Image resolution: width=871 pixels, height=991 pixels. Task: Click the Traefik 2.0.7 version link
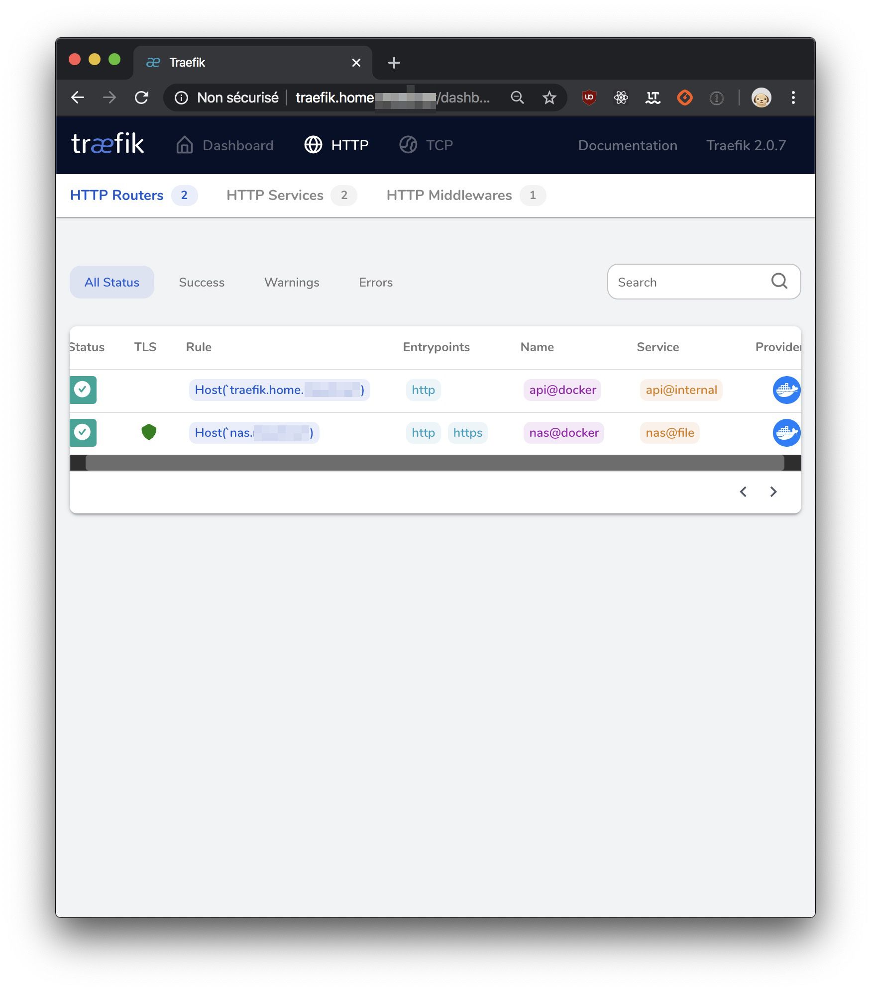click(746, 145)
